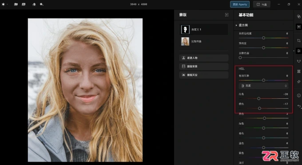Open the Aperty star logo menu
This screenshot has width=302, height=165.
coord(3,4)
